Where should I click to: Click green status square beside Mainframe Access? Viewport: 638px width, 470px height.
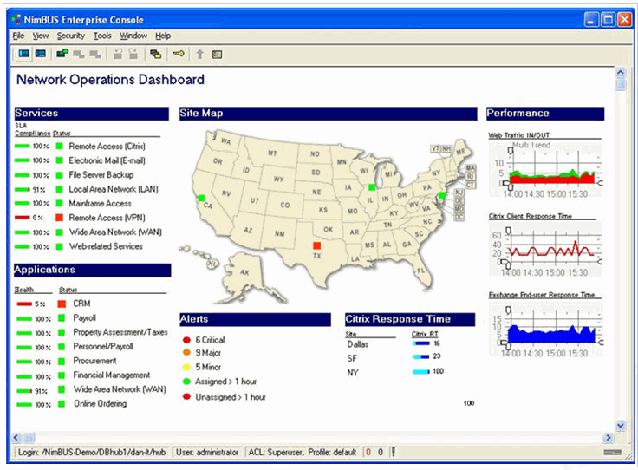[60, 203]
